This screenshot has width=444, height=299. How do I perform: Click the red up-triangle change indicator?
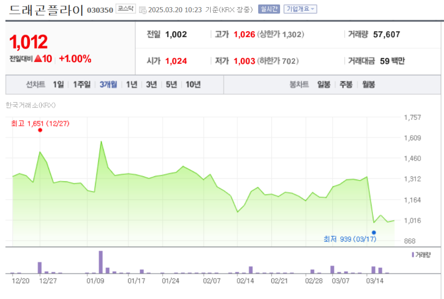click(38, 59)
